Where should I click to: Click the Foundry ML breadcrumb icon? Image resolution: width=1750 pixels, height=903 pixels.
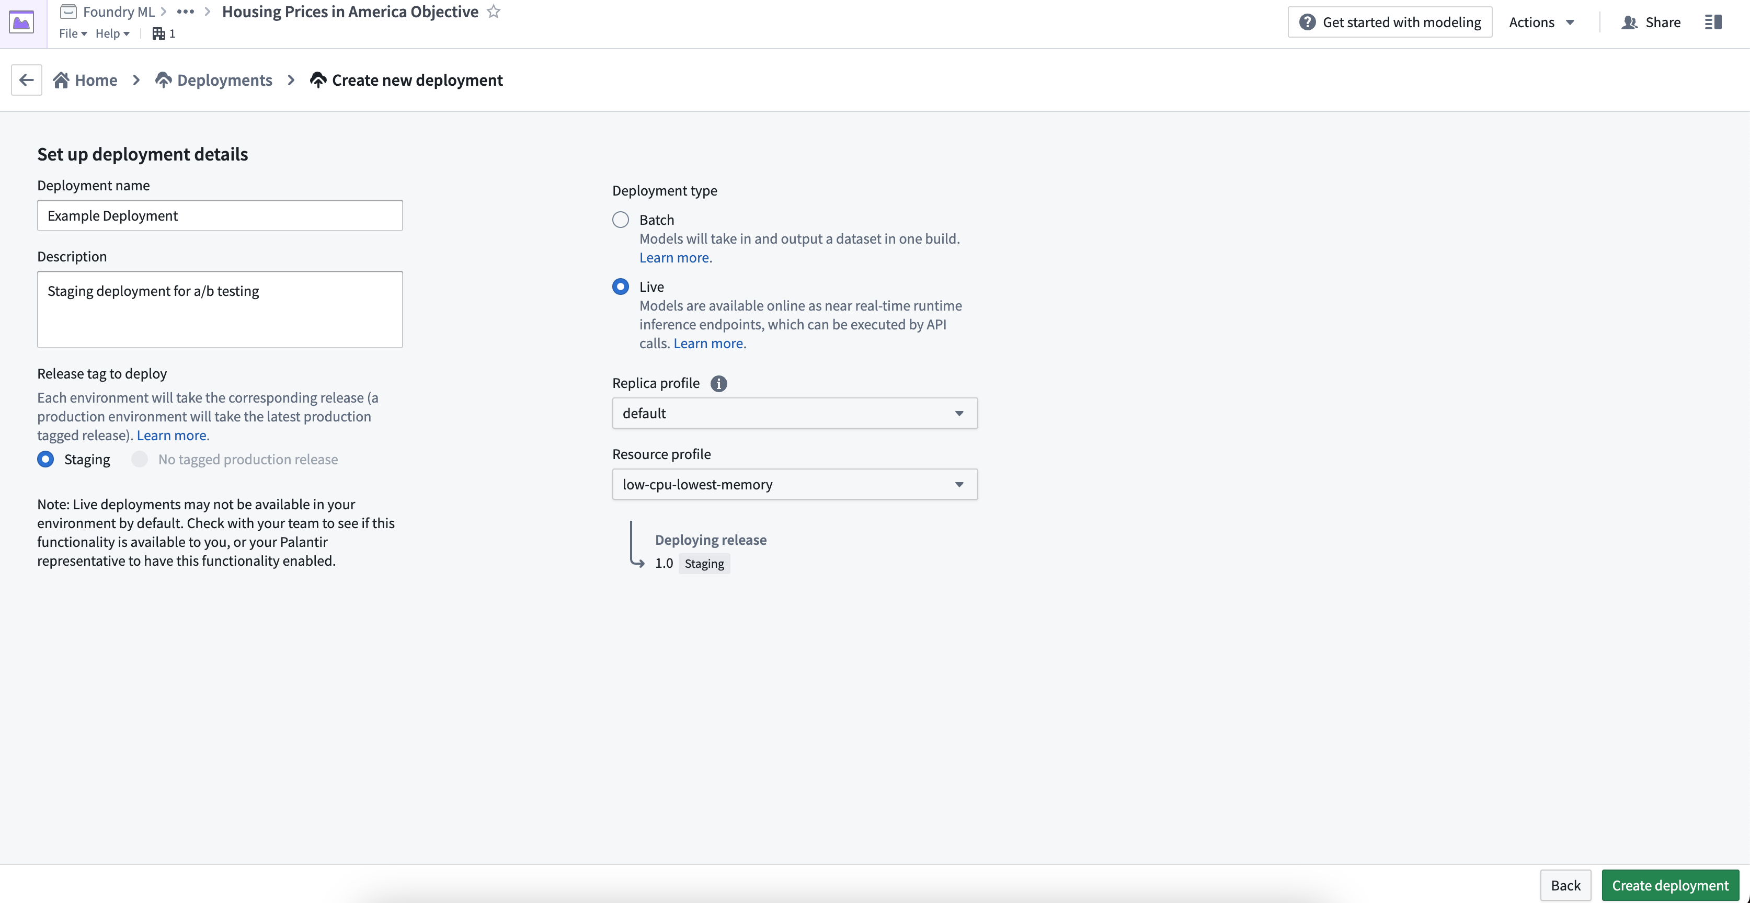(x=67, y=10)
